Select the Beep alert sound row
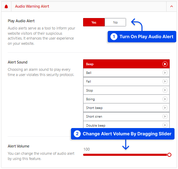The height and width of the screenshot is (169, 178). coord(126,64)
